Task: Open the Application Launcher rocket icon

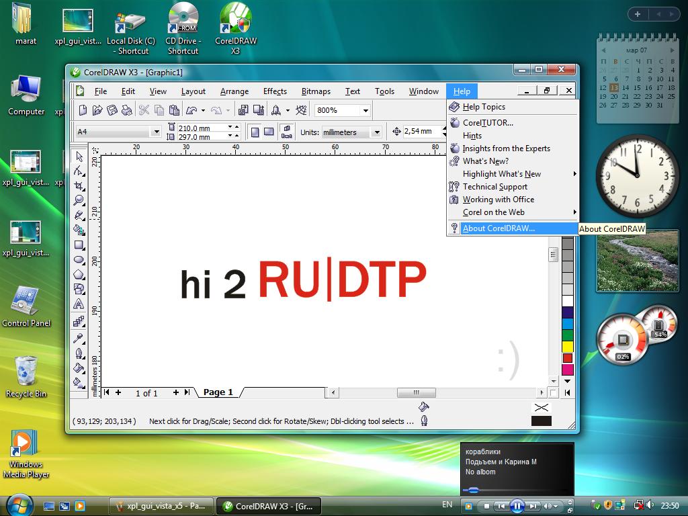Action: click(276, 110)
